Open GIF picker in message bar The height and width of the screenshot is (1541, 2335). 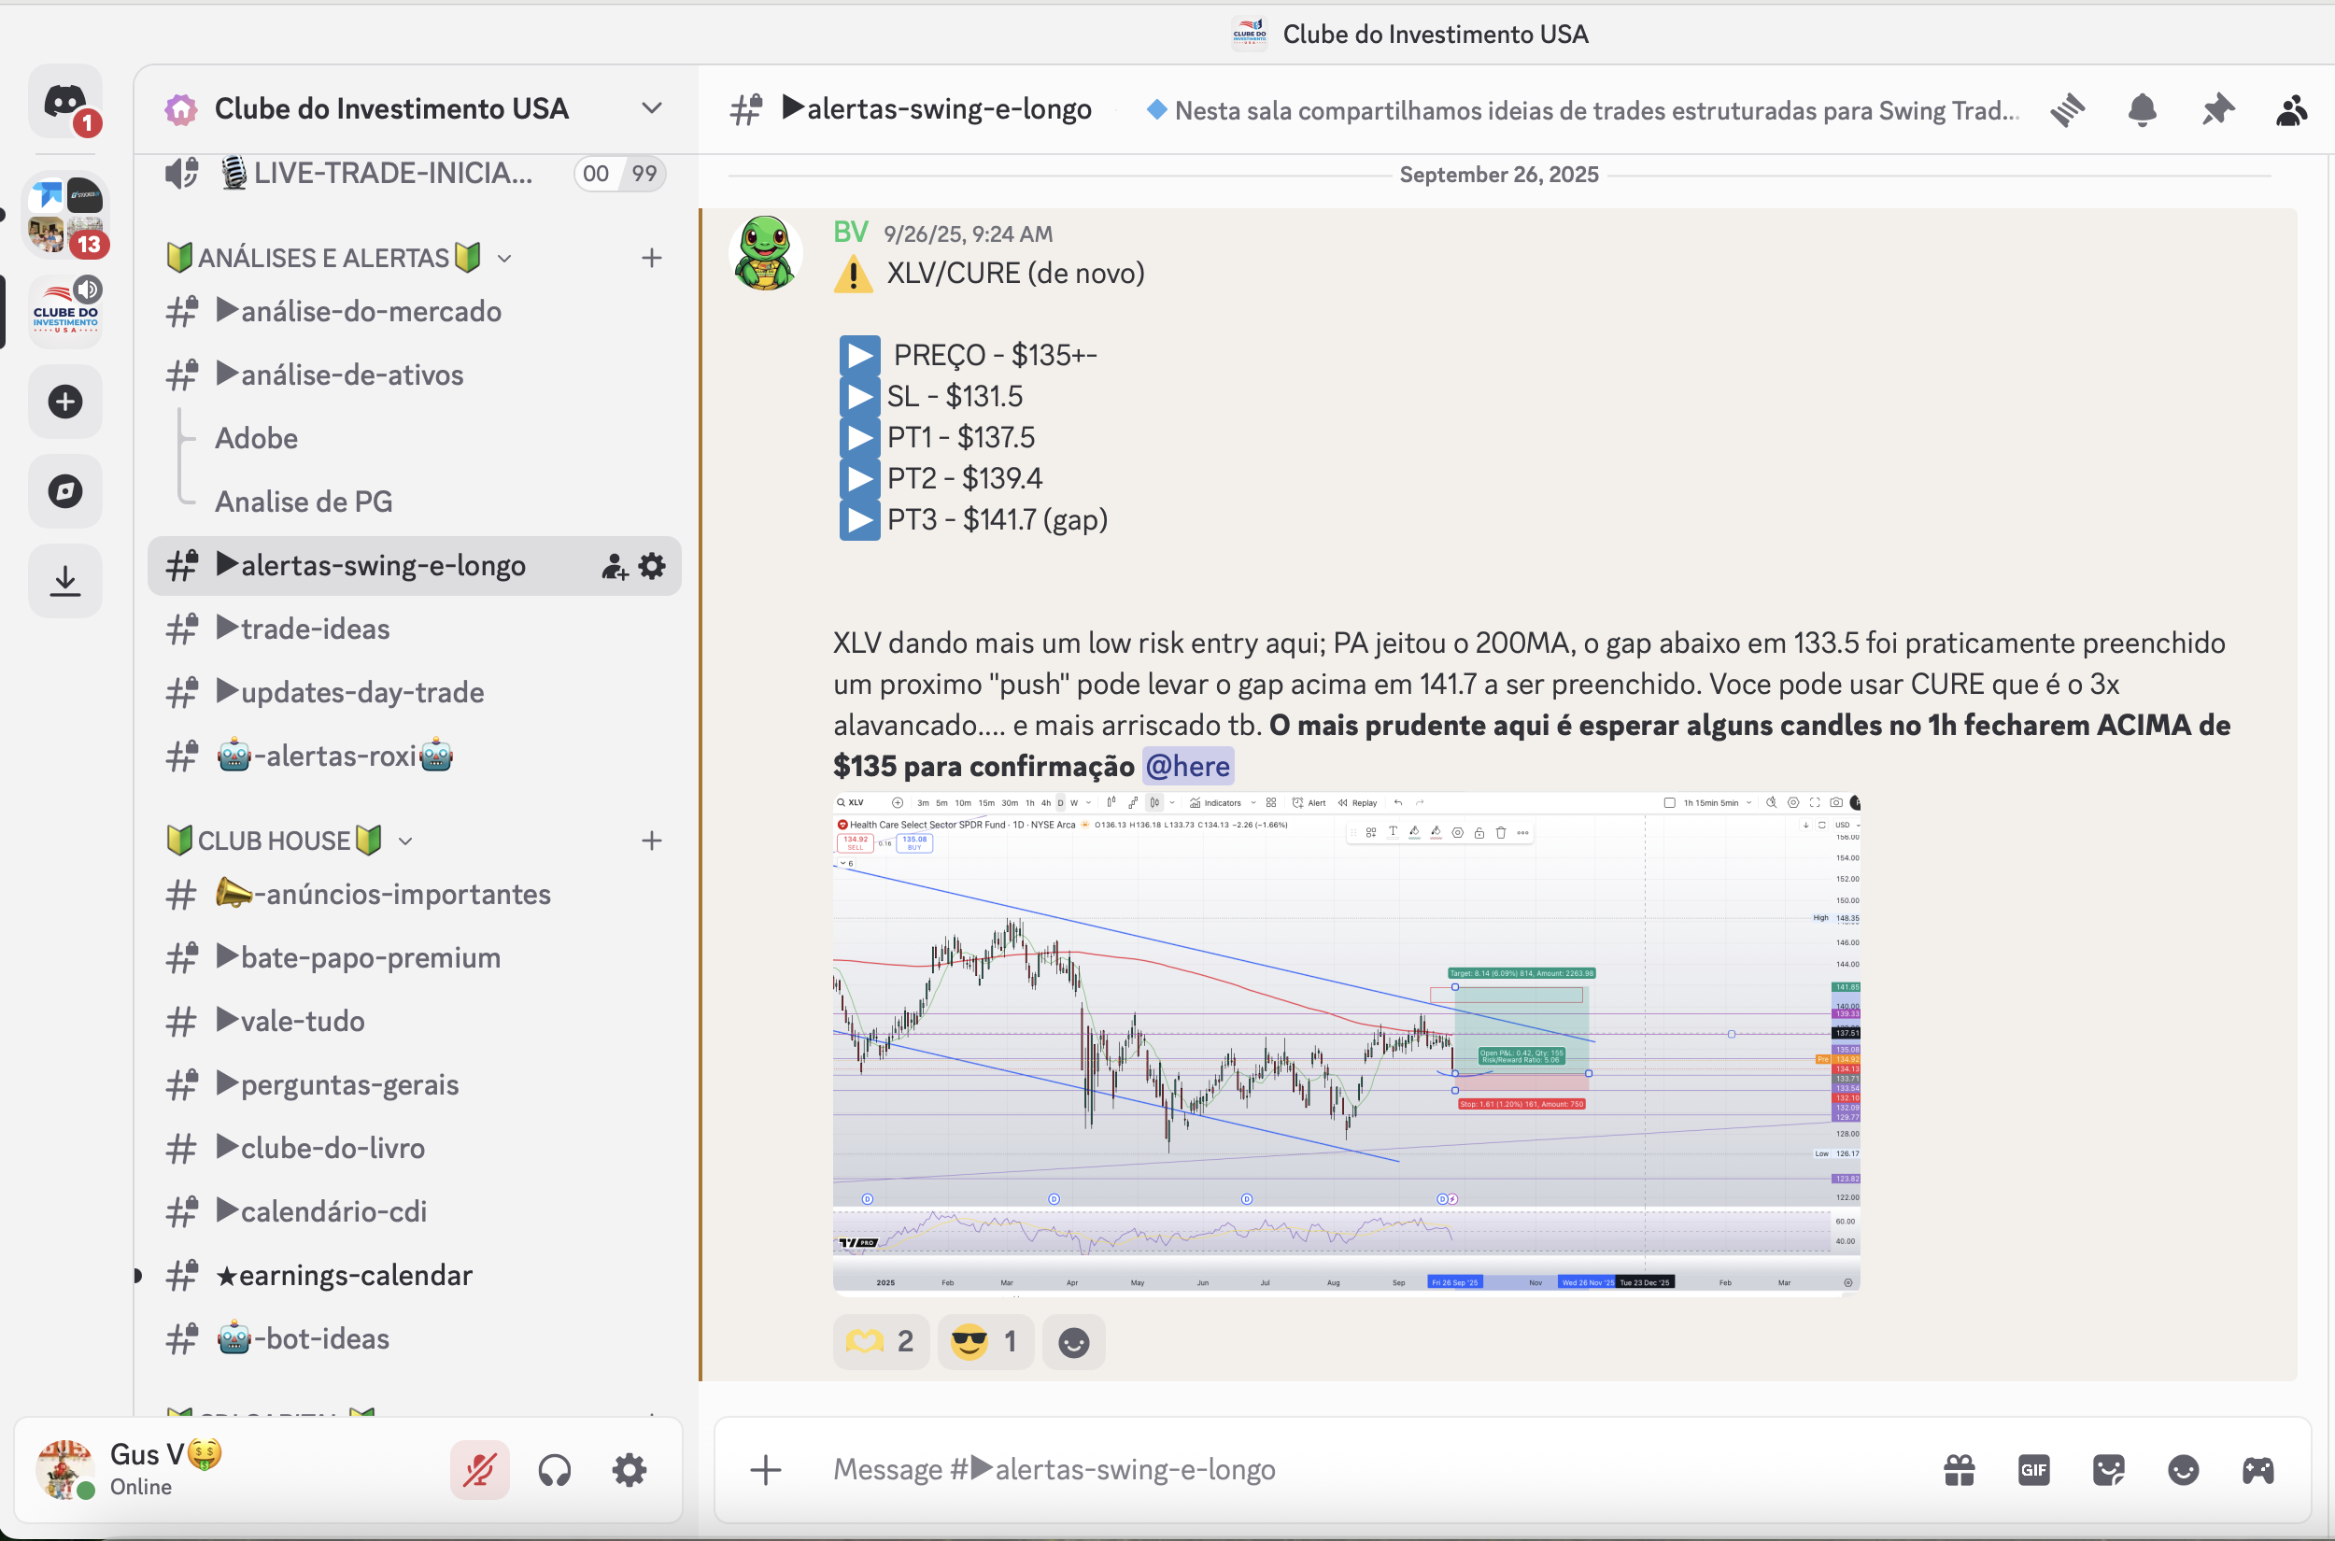click(2033, 1470)
